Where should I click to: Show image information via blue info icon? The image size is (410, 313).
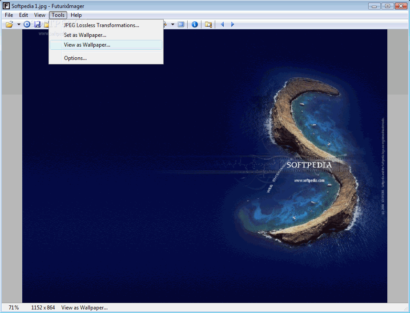[x=194, y=24]
